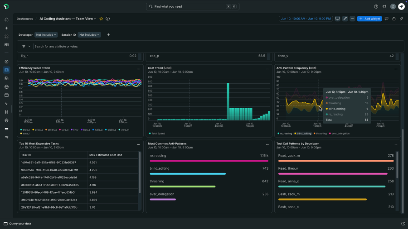Edit dashboard with pencil icon
The height and width of the screenshot is (229, 408).
[345, 19]
